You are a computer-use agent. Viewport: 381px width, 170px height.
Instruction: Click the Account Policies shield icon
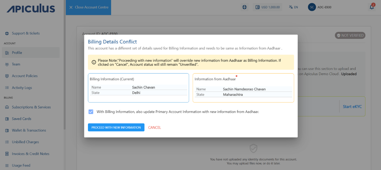[x=7, y=76]
